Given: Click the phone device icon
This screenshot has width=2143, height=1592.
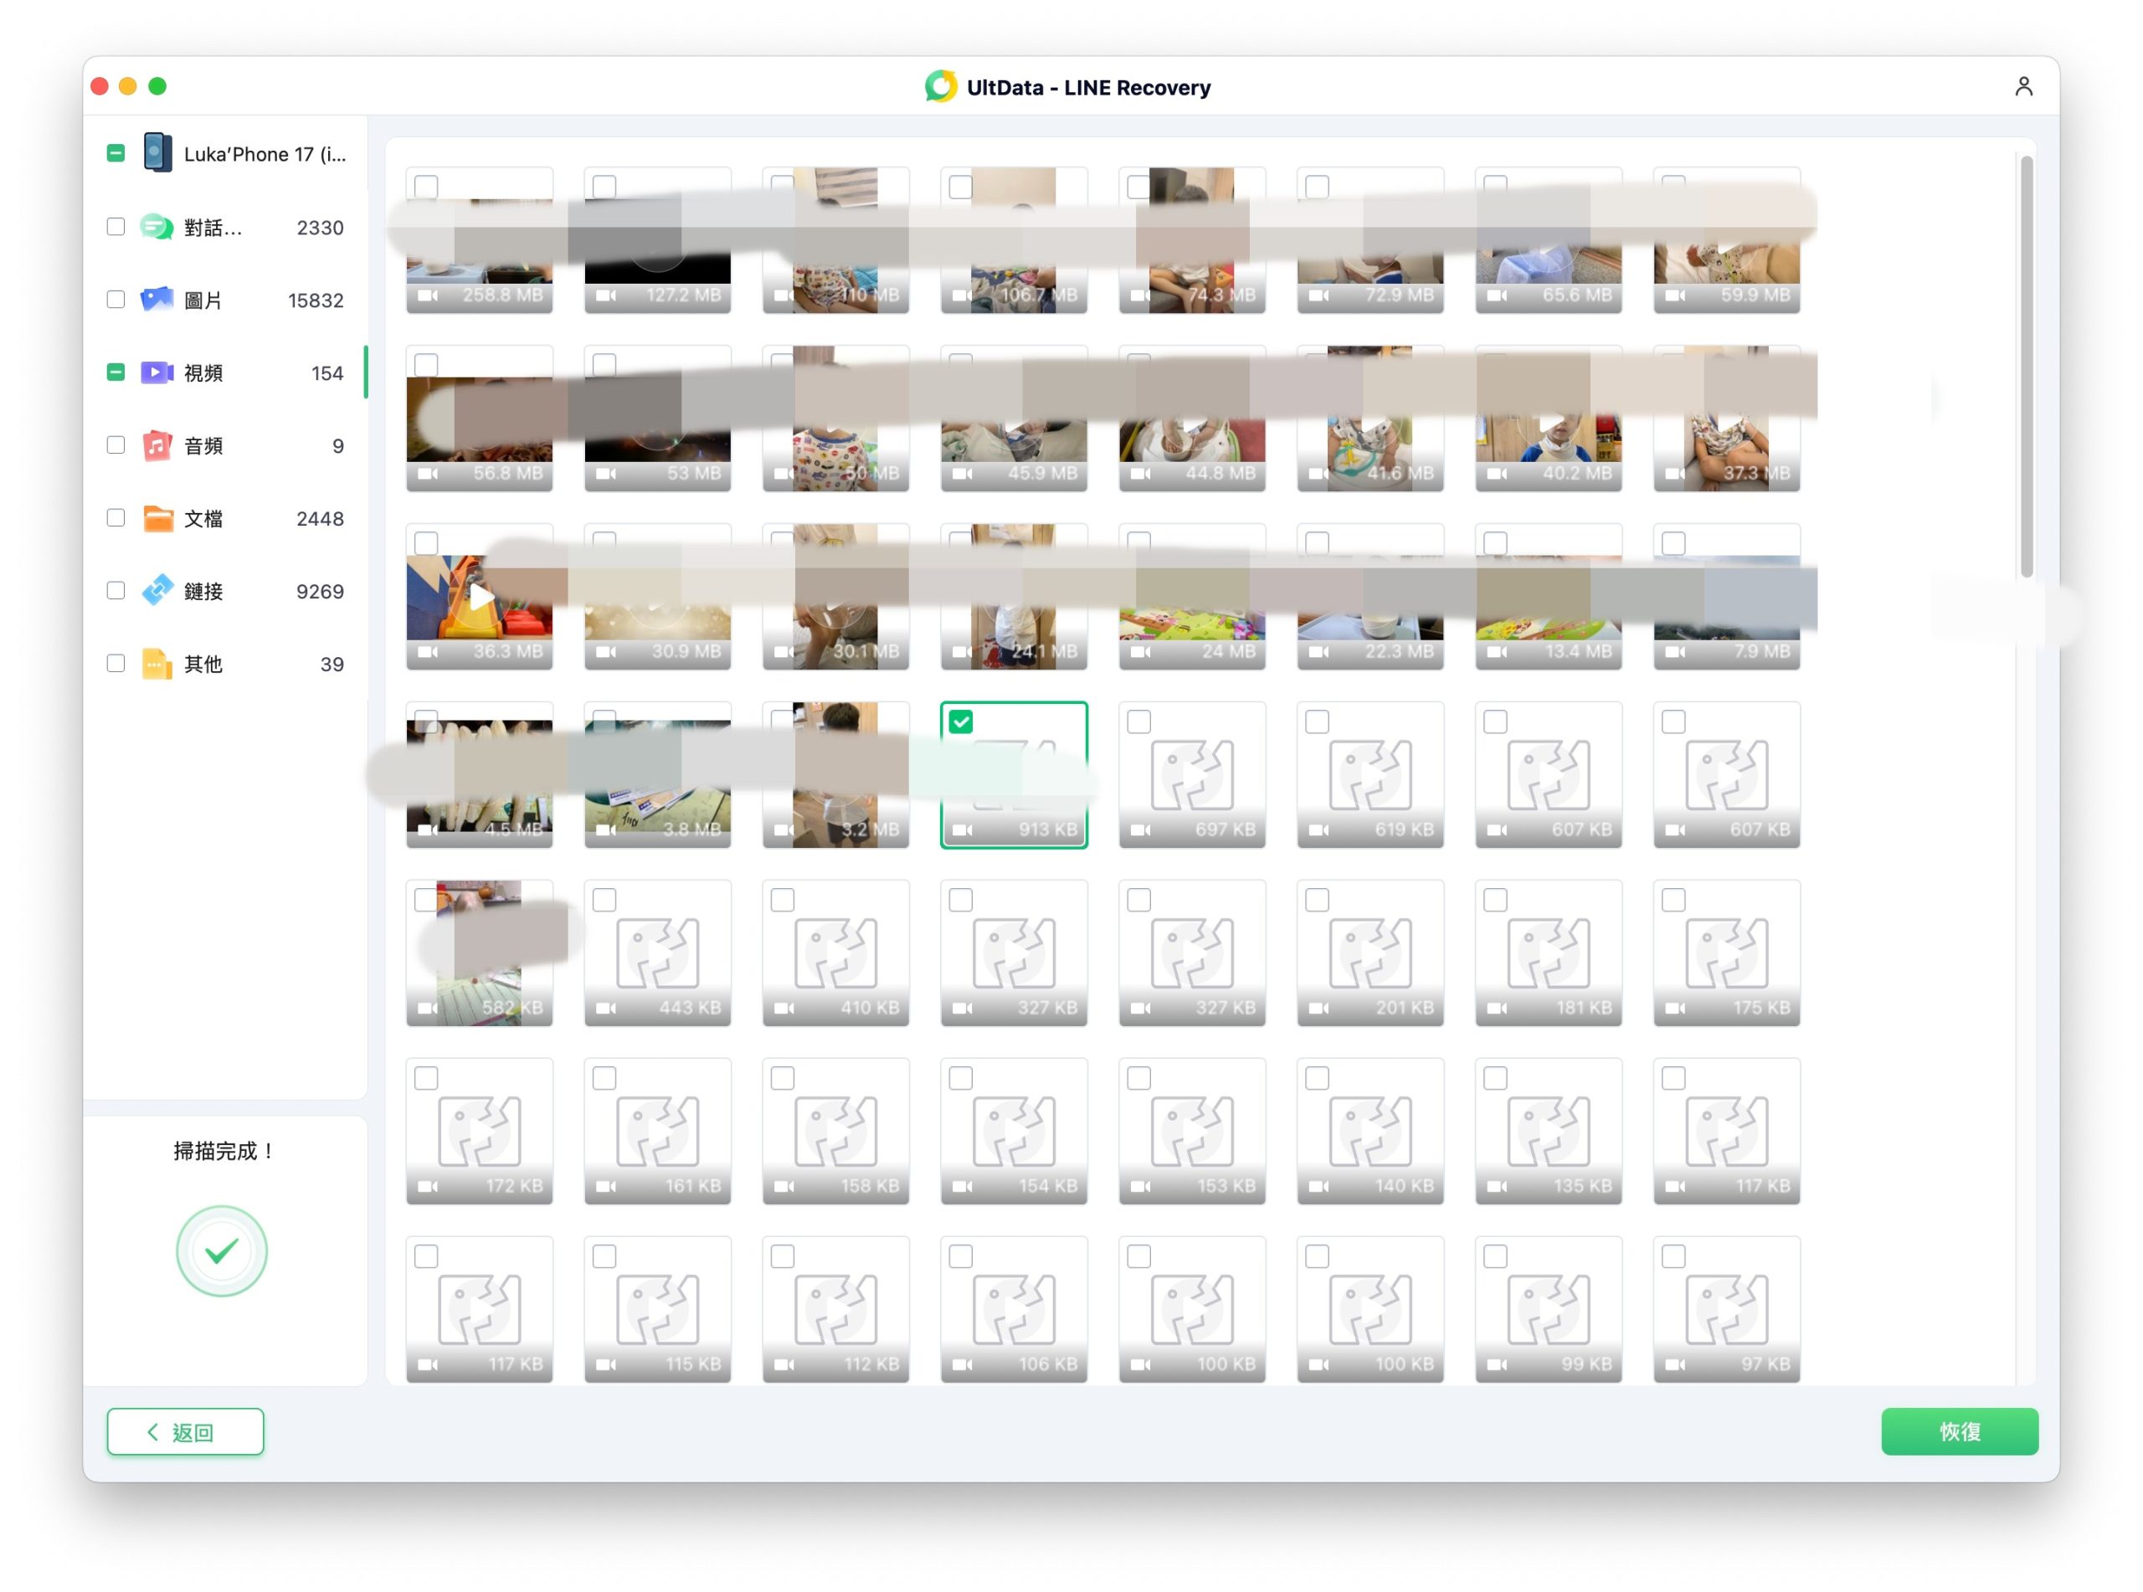Looking at the screenshot, I should 157,153.
